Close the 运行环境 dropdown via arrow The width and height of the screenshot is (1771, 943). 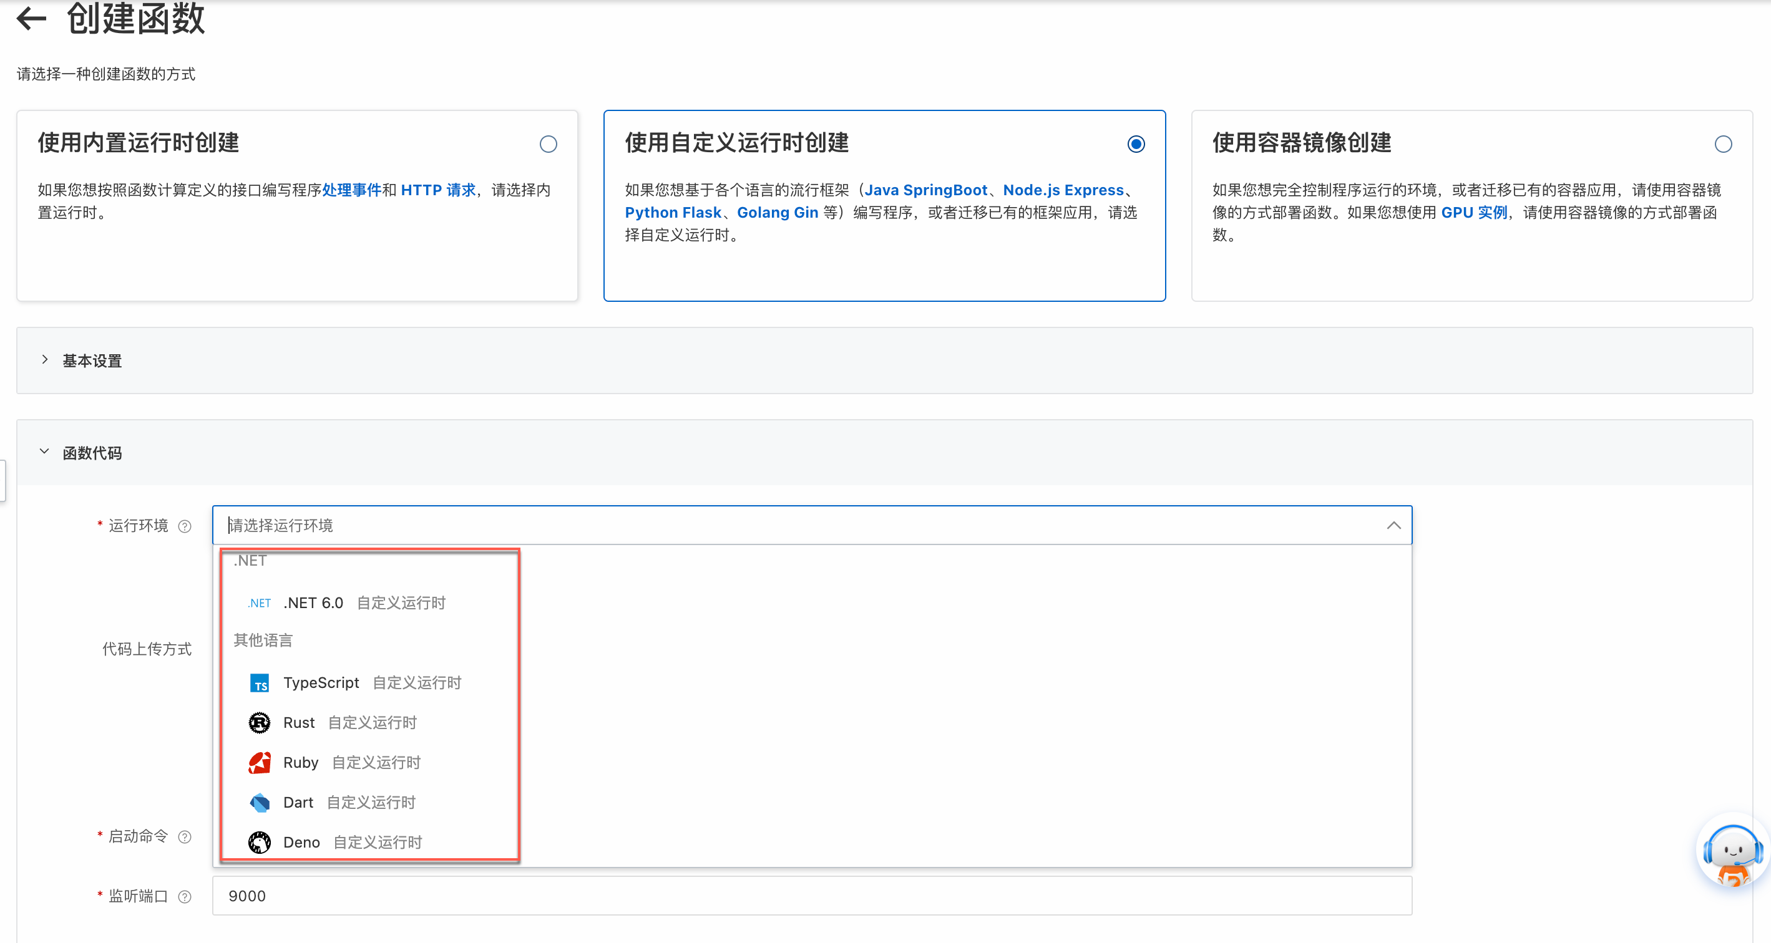(x=1393, y=526)
